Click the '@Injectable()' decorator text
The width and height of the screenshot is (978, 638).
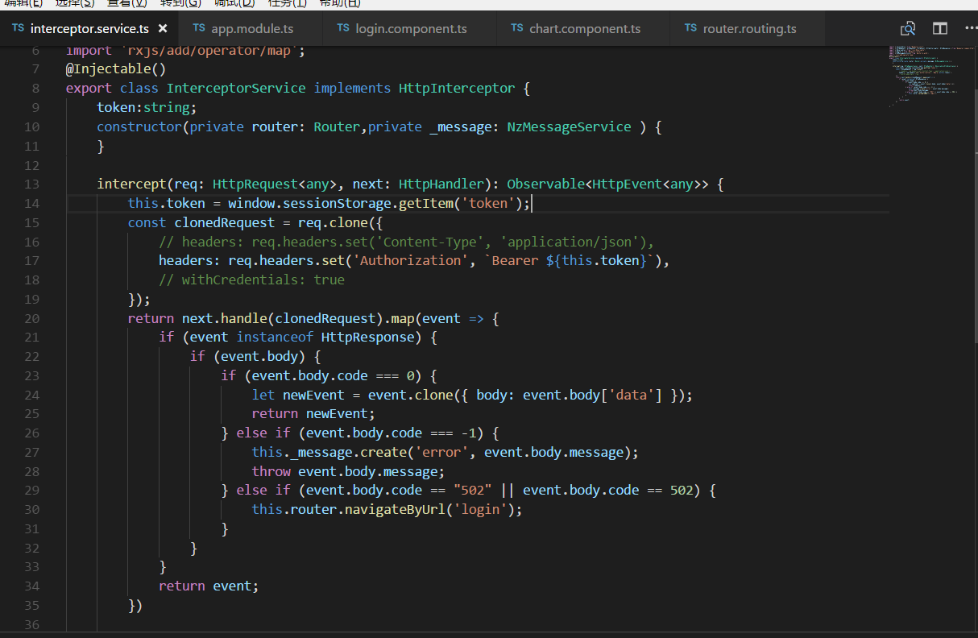(x=116, y=69)
